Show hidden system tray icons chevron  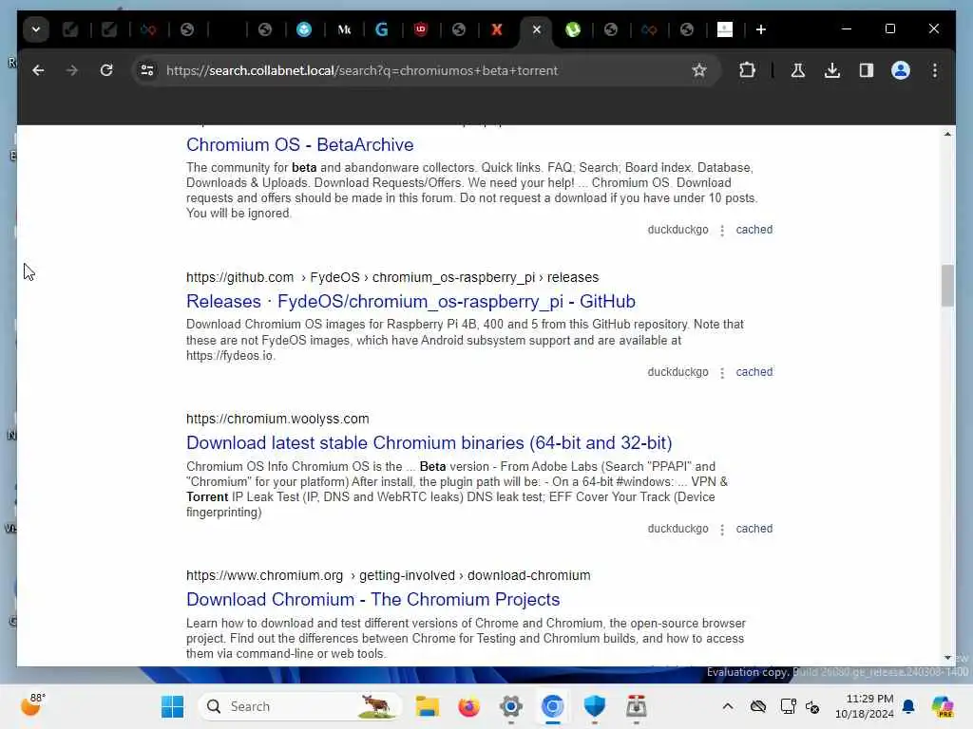click(728, 706)
